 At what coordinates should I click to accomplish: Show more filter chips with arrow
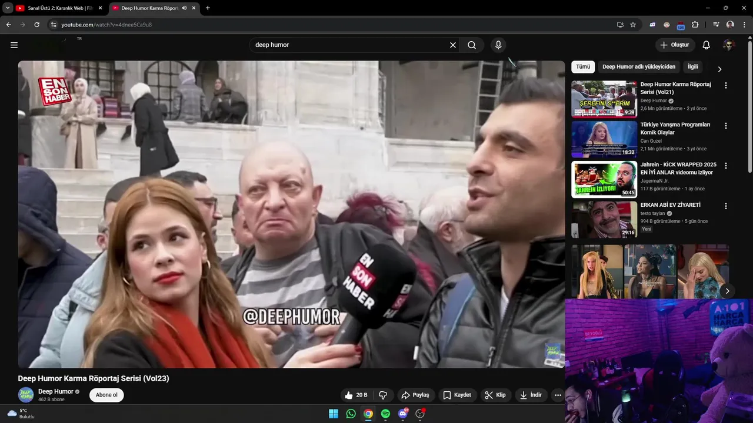(x=719, y=69)
